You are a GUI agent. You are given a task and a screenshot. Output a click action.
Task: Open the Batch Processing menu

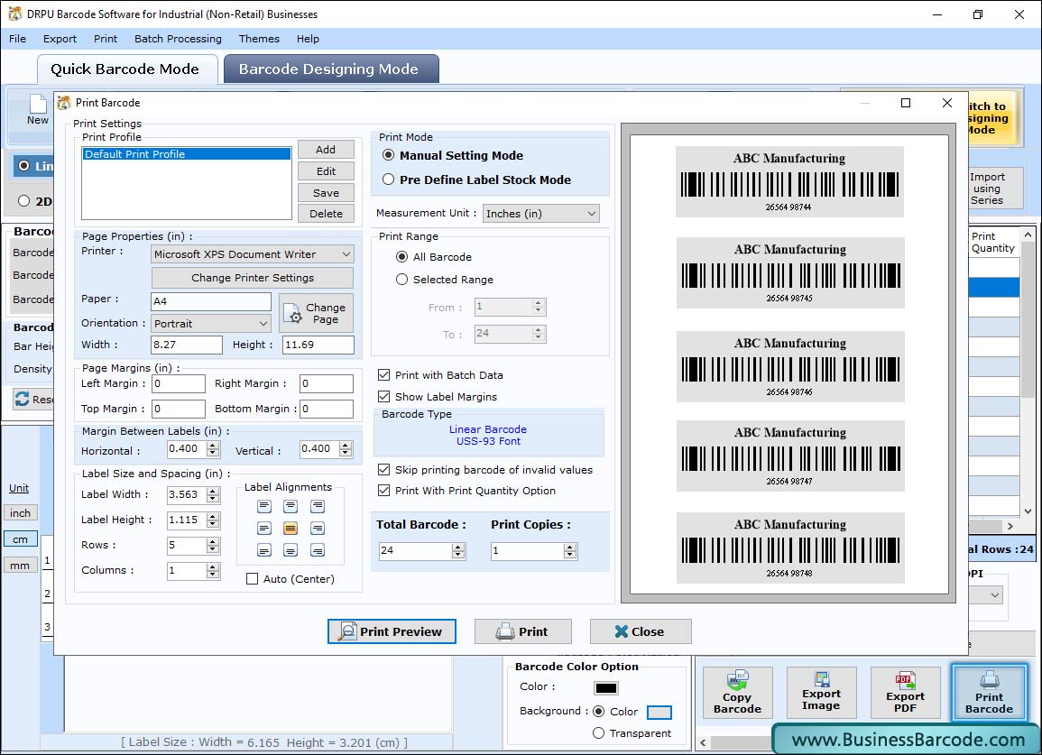coord(178,39)
